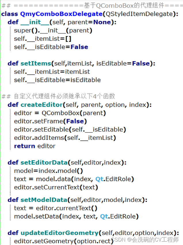
Task: Click the line editor.setFrame(False)
Action: pos(50,121)
